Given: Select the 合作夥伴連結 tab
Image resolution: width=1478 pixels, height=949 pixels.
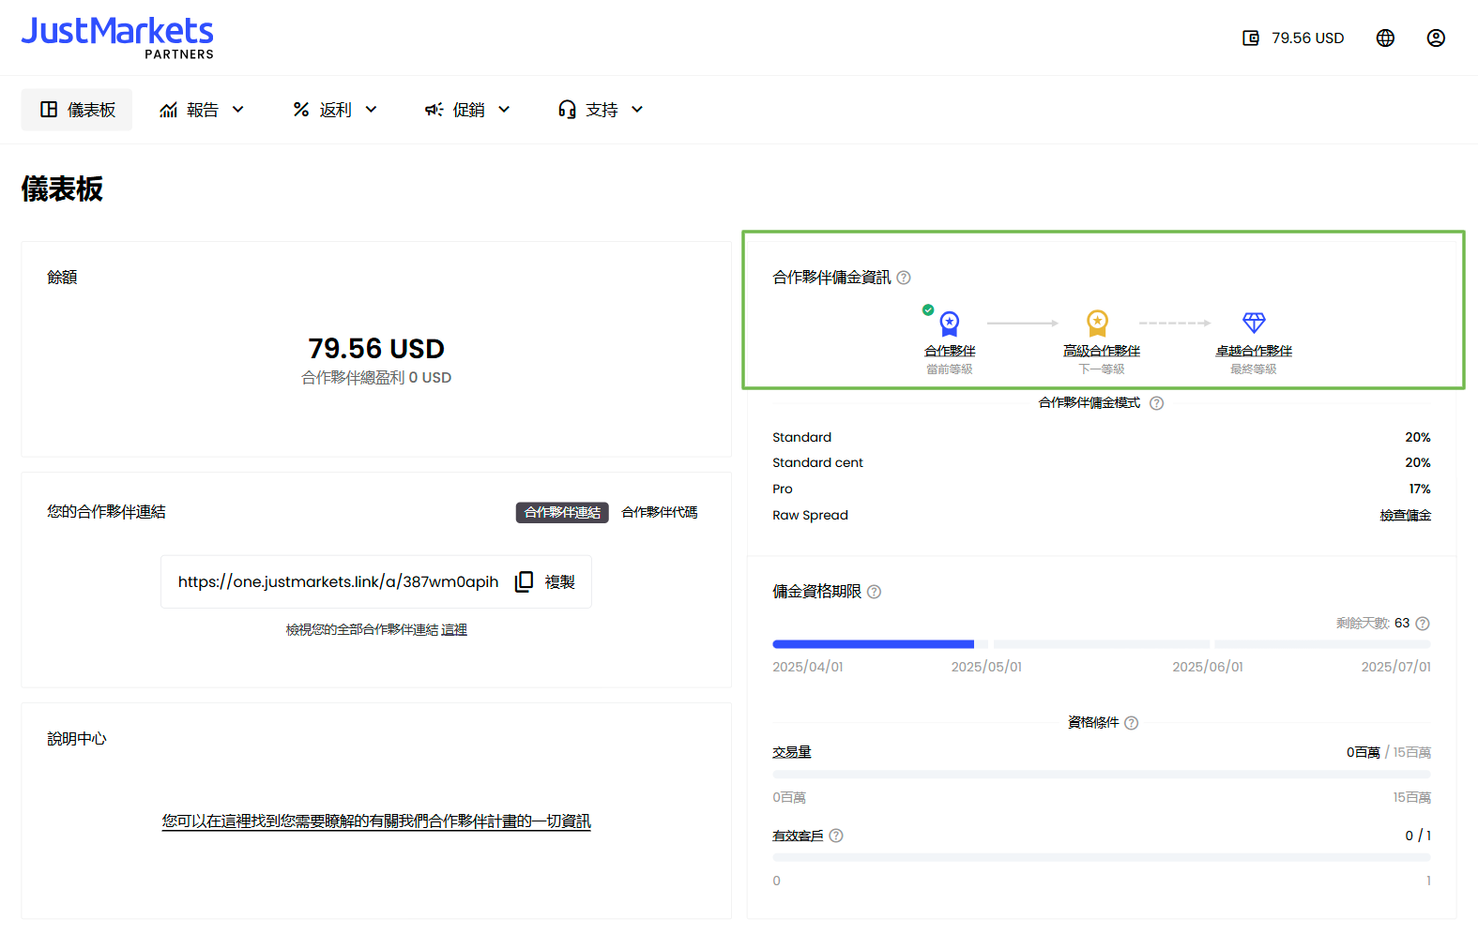Looking at the screenshot, I should coord(562,513).
